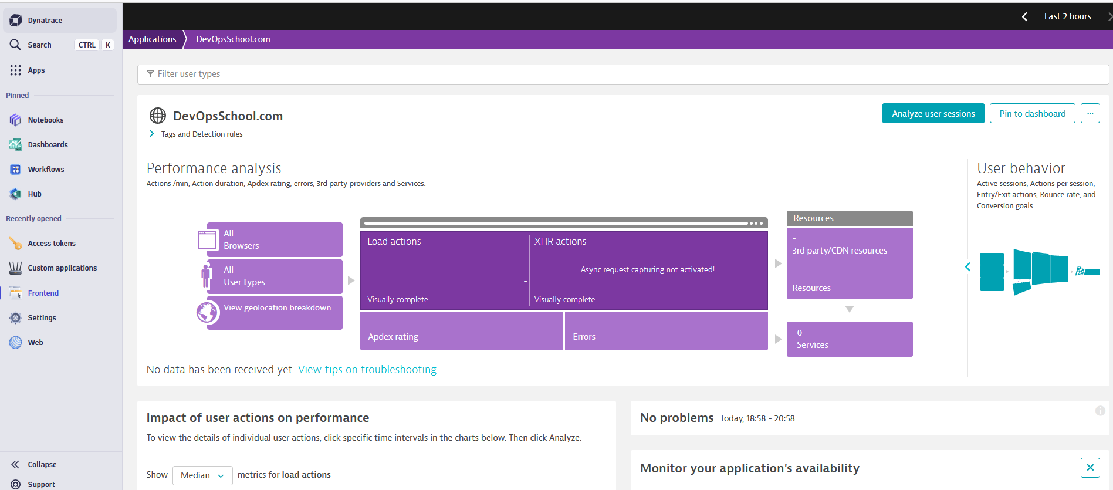Click the Search magnifier in sidebar
The width and height of the screenshot is (1113, 490).
point(15,45)
